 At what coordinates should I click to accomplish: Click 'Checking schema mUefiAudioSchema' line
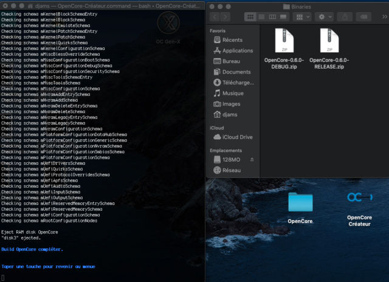tap(41, 186)
